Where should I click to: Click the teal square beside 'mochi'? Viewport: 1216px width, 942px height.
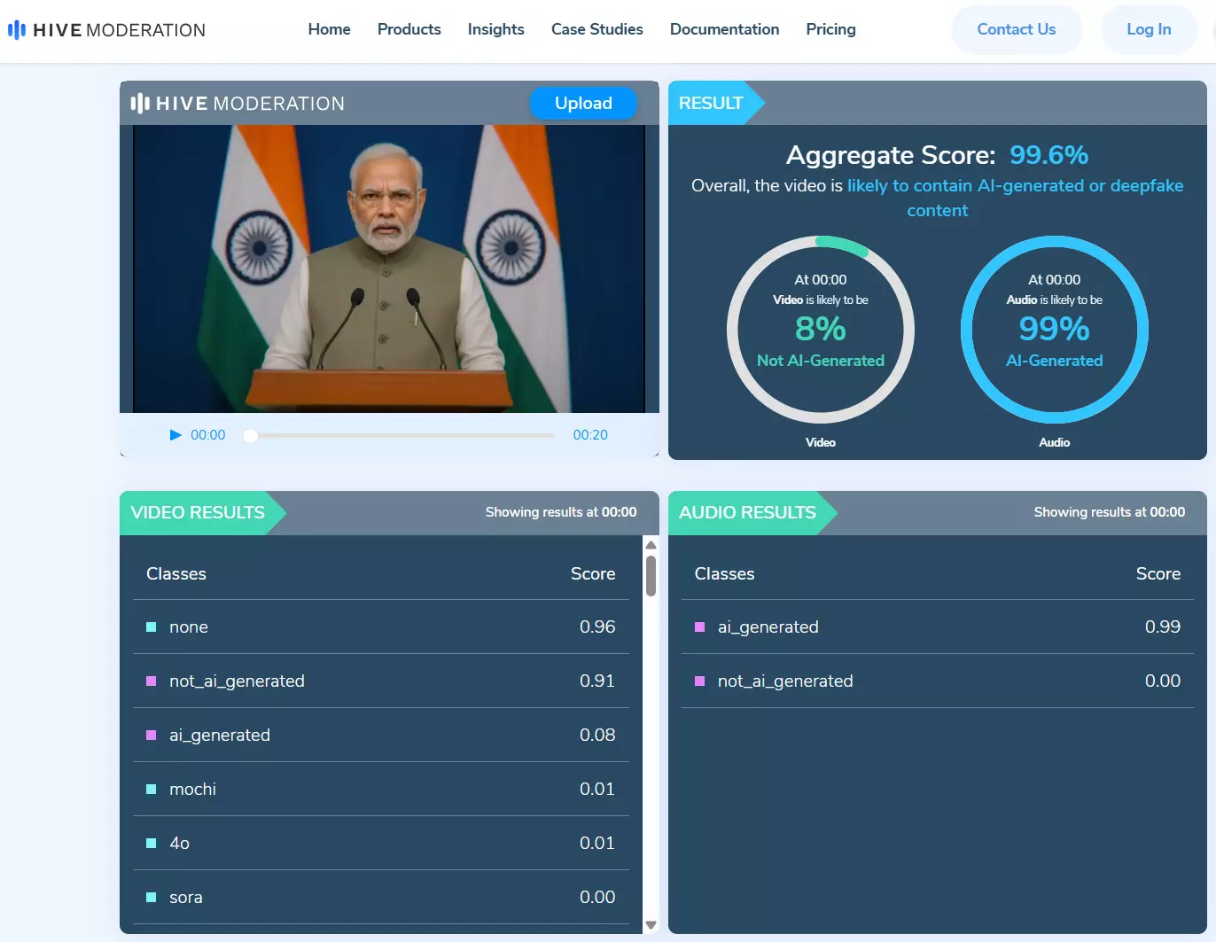tap(151, 790)
